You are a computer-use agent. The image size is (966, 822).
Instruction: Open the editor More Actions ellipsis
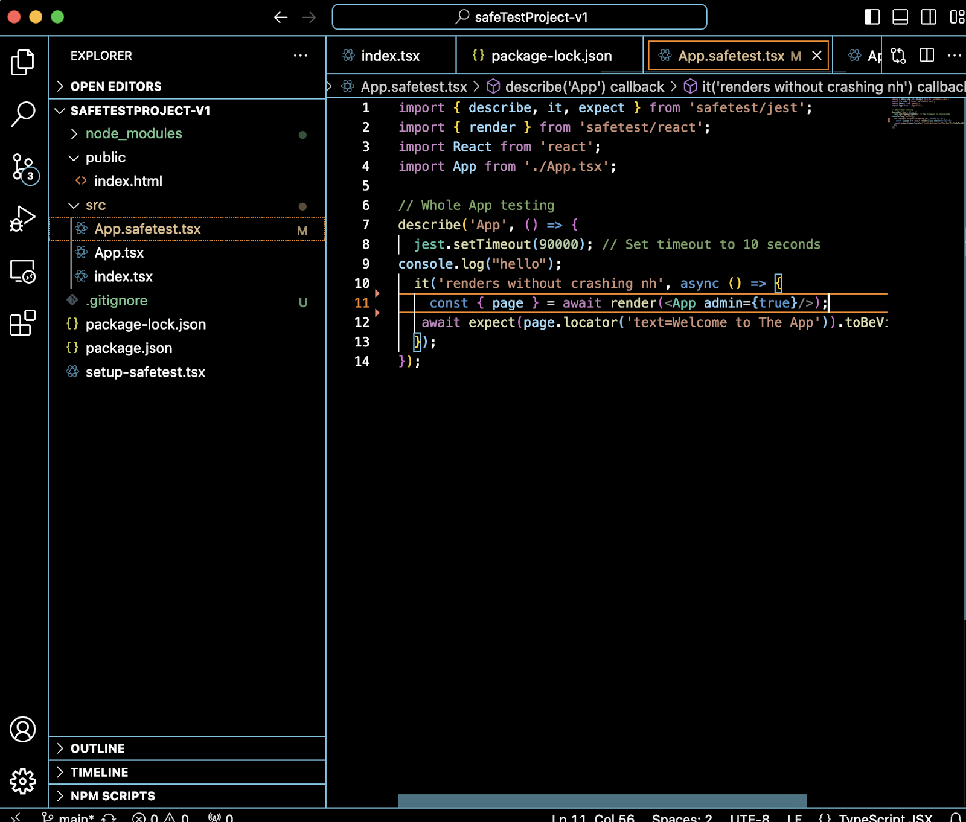coord(955,56)
